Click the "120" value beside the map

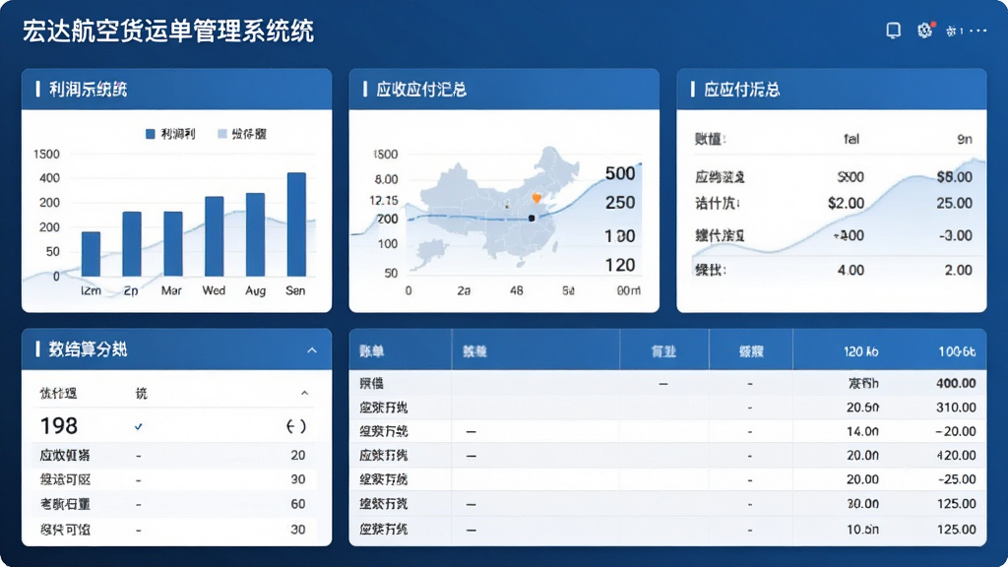[620, 265]
